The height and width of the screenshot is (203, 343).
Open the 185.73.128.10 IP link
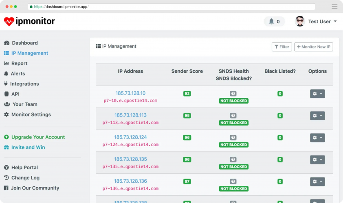point(130,93)
